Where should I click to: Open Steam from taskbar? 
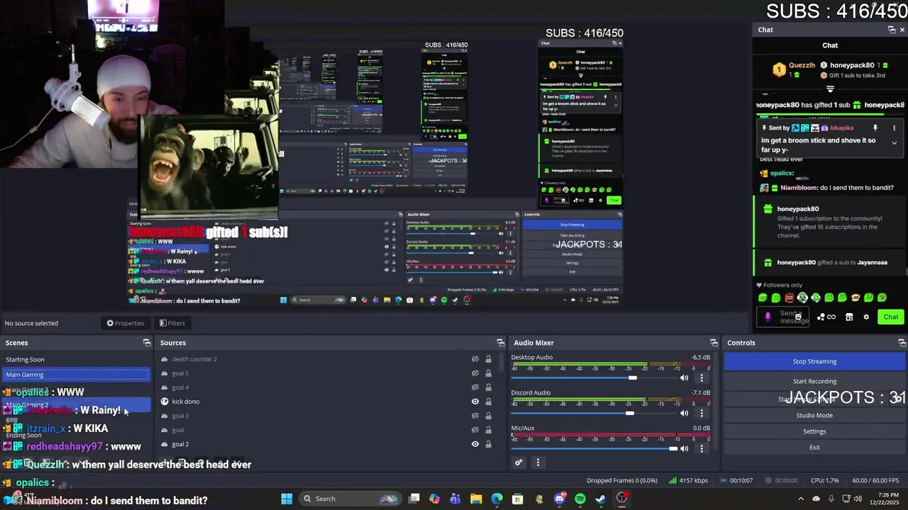[601, 499]
